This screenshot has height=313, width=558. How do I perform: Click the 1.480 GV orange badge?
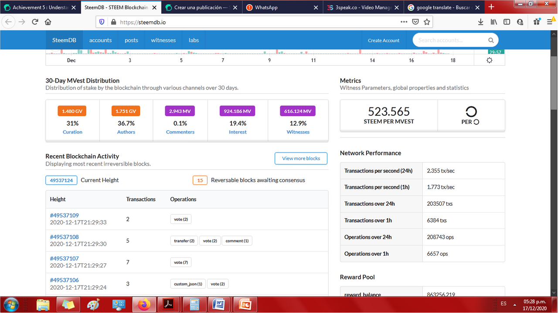72,111
